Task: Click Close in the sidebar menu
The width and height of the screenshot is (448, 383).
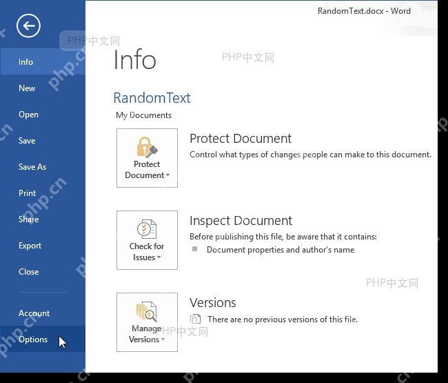Action: click(43, 272)
